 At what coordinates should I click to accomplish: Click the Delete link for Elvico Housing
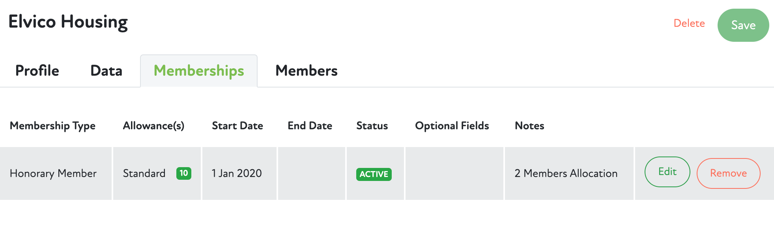[x=689, y=24]
